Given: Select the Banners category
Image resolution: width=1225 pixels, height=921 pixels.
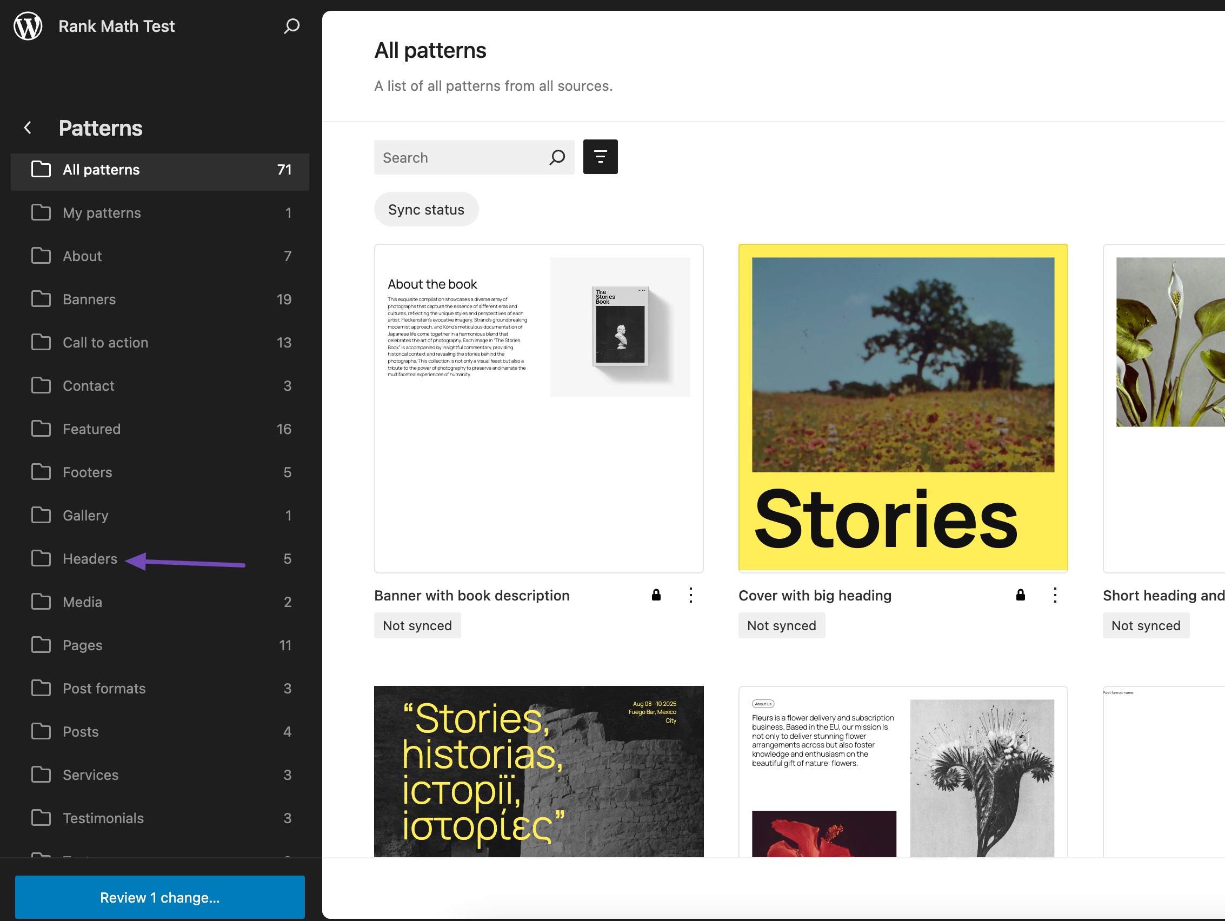Looking at the screenshot, I should coord(160,299).
